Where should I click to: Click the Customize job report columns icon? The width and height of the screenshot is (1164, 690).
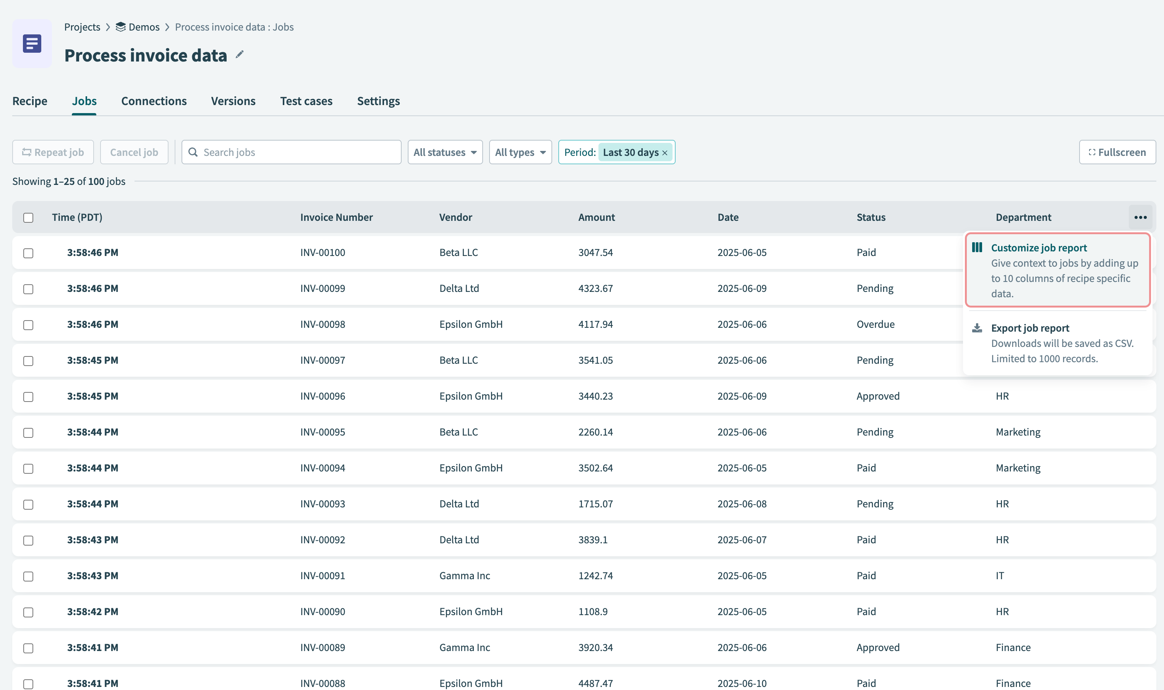coord(977,247)
